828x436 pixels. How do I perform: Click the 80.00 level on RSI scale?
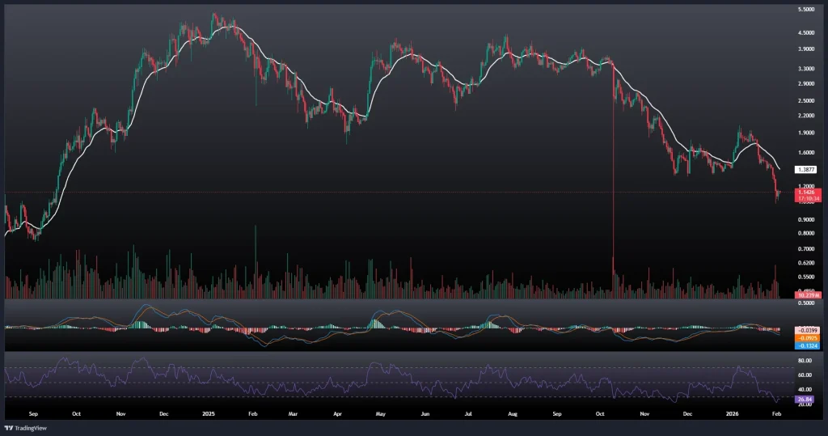pyautogui.click(x=805, y=360)
